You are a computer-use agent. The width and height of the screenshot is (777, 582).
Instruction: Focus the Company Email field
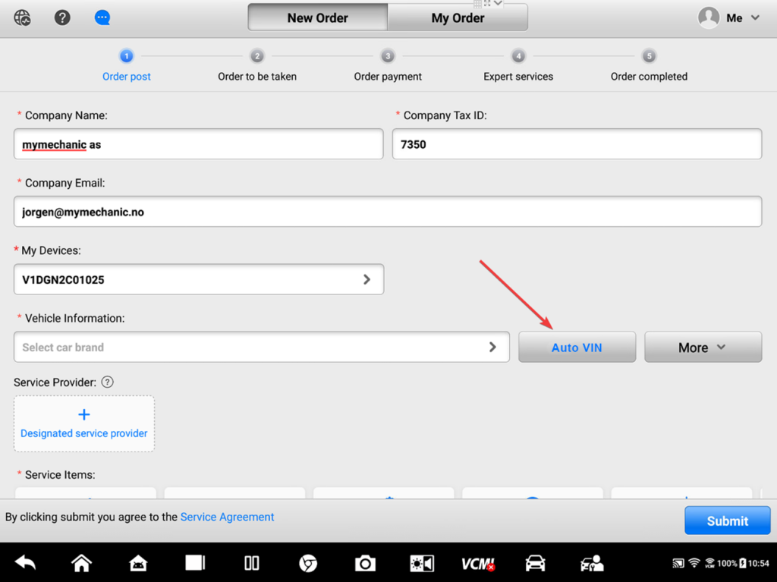coord(388,212)
